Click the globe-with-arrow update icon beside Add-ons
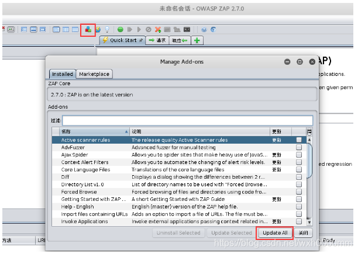 pyautogui.click(x=98, y=29)
